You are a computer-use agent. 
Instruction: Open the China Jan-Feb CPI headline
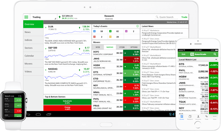tap(156, 92)
